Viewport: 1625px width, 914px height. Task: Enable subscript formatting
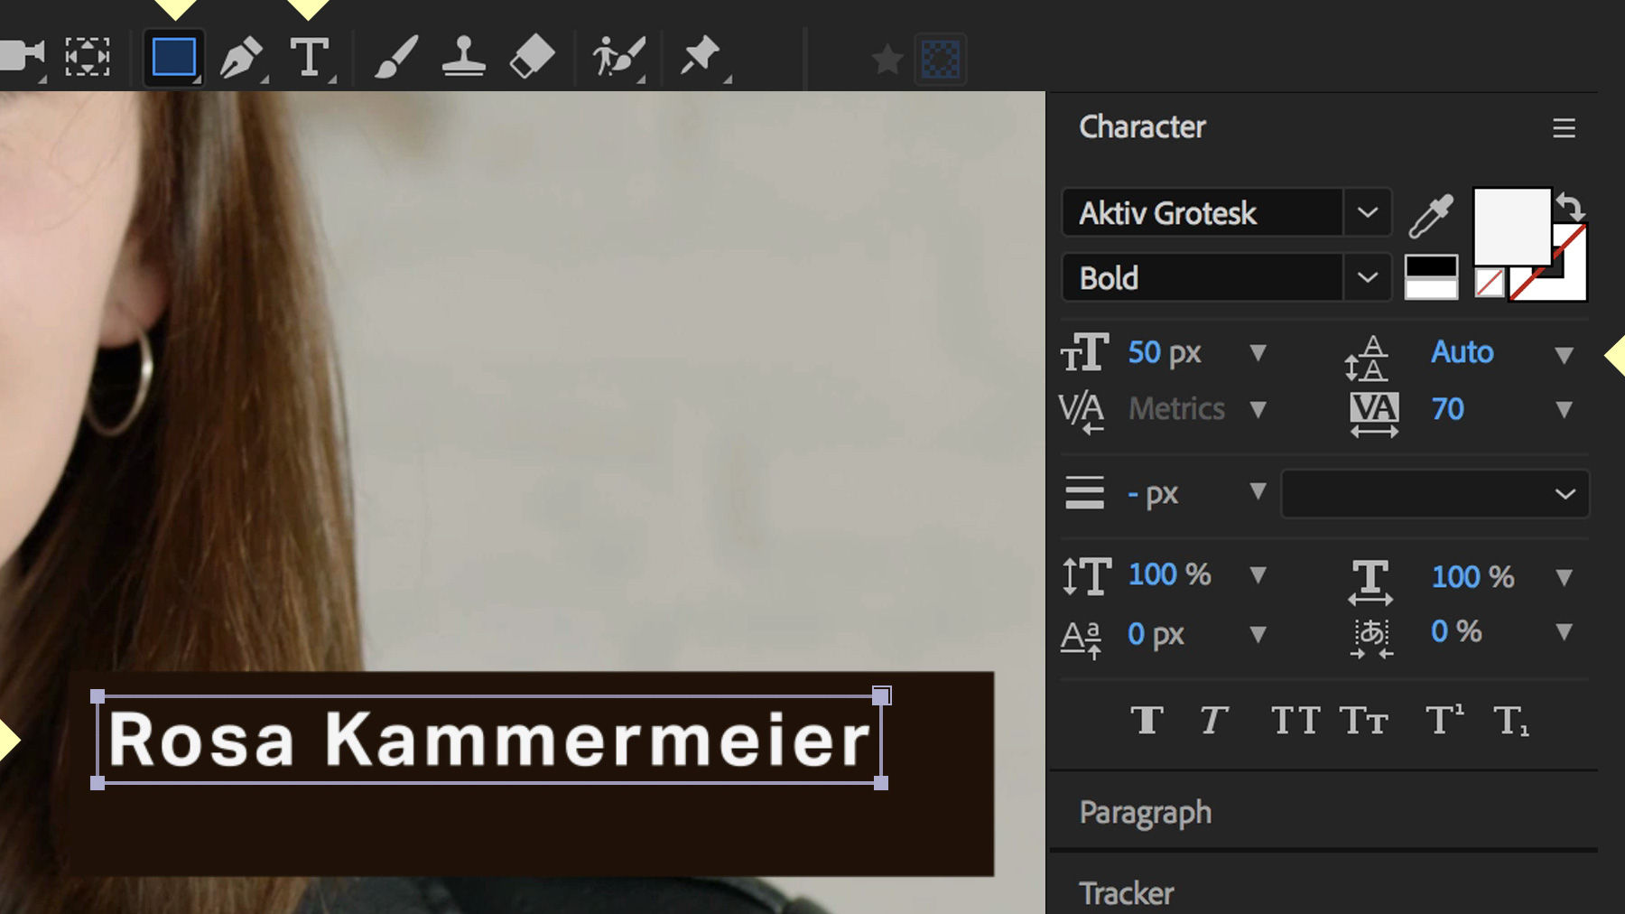(1511, 720)
